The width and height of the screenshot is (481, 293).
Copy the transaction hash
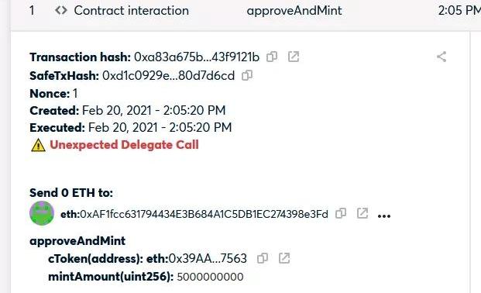272,57
